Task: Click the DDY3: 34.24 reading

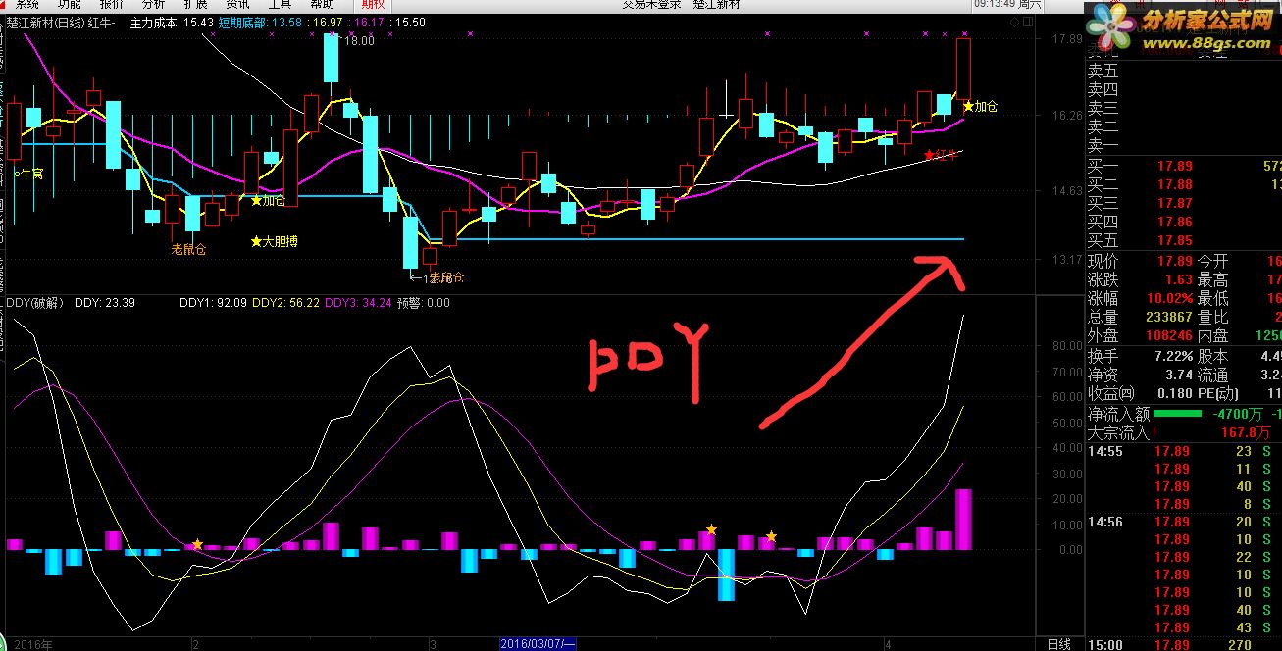Action: pyautogui.click(x=358, y=303)
